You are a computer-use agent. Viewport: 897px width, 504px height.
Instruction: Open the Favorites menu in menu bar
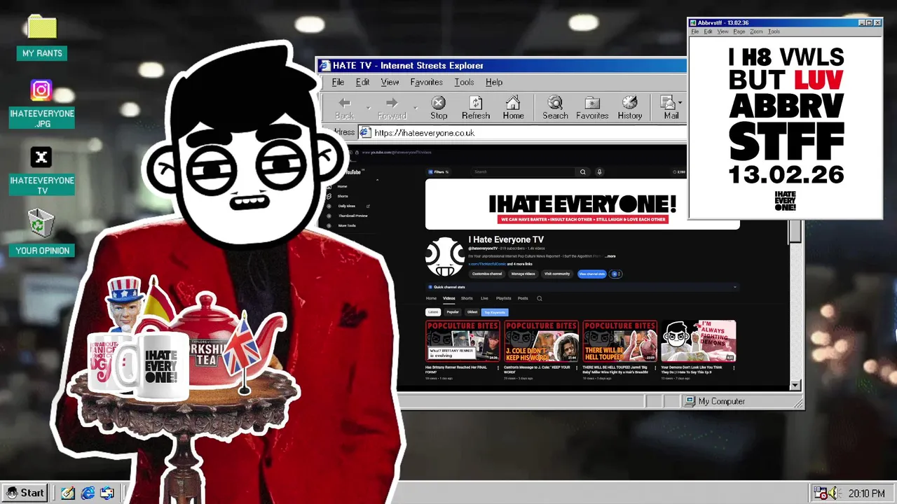(426, 82)
